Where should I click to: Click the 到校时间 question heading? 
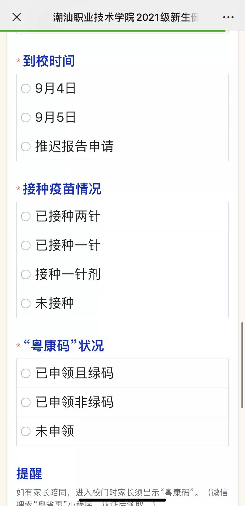(x=49, y=61)
